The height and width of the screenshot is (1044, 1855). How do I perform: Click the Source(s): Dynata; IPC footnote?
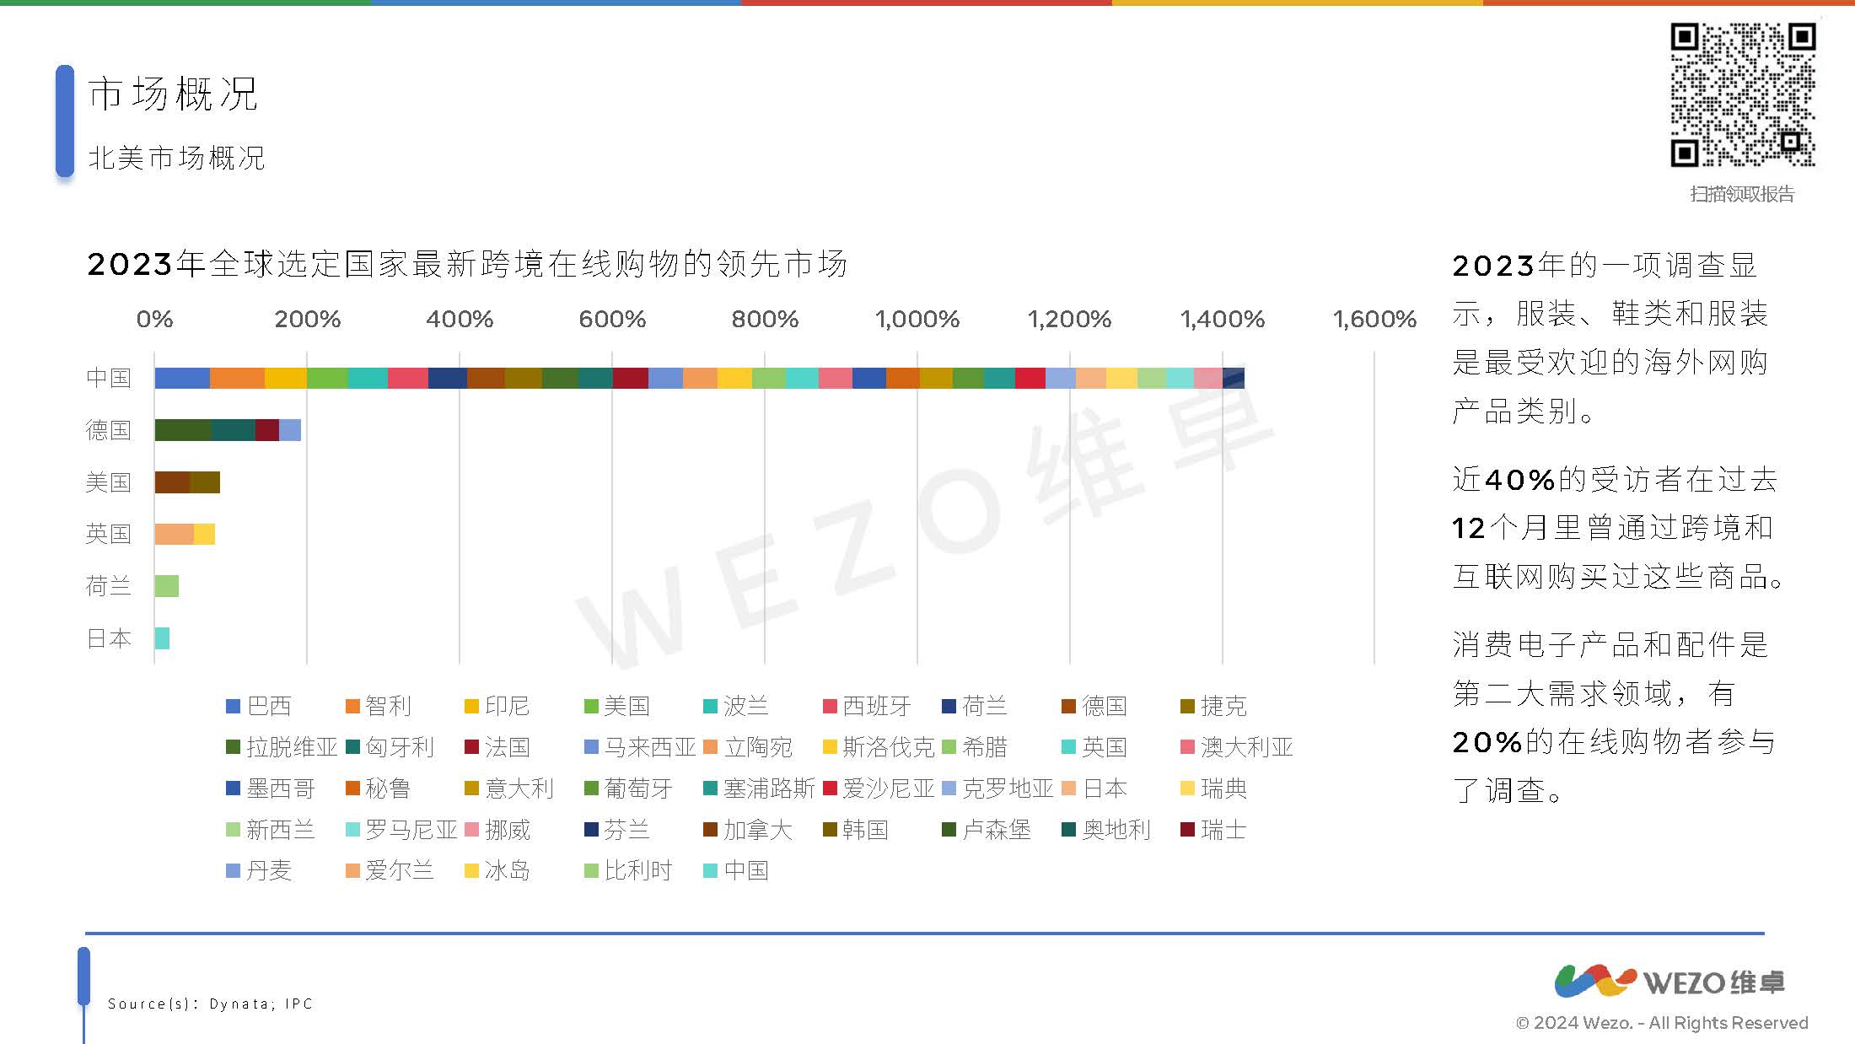click(210, 1004)
